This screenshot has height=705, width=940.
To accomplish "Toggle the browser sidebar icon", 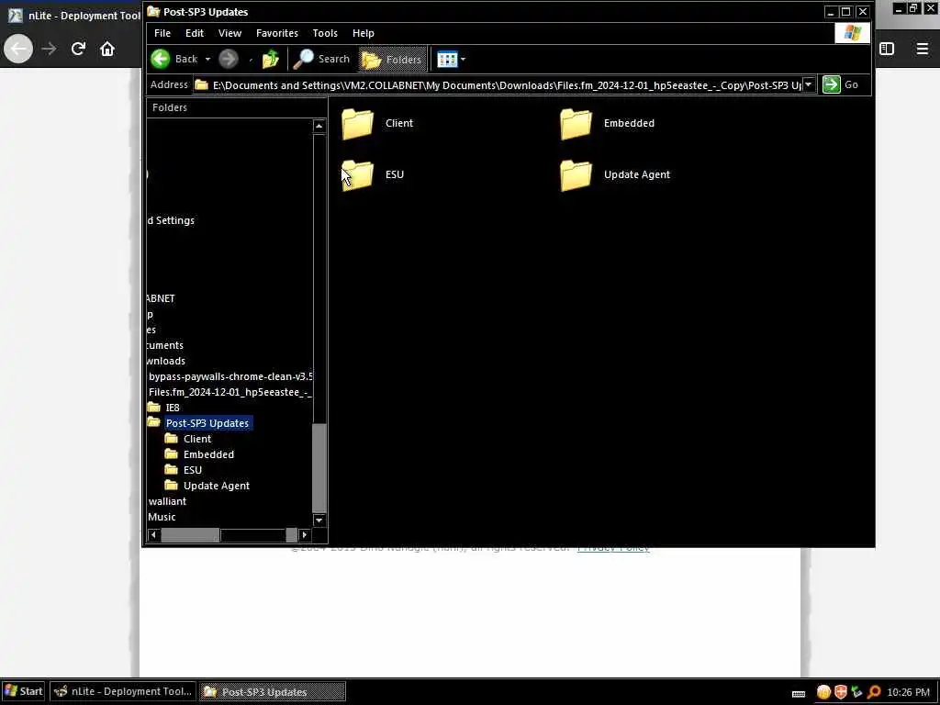I will coord(887,49).
